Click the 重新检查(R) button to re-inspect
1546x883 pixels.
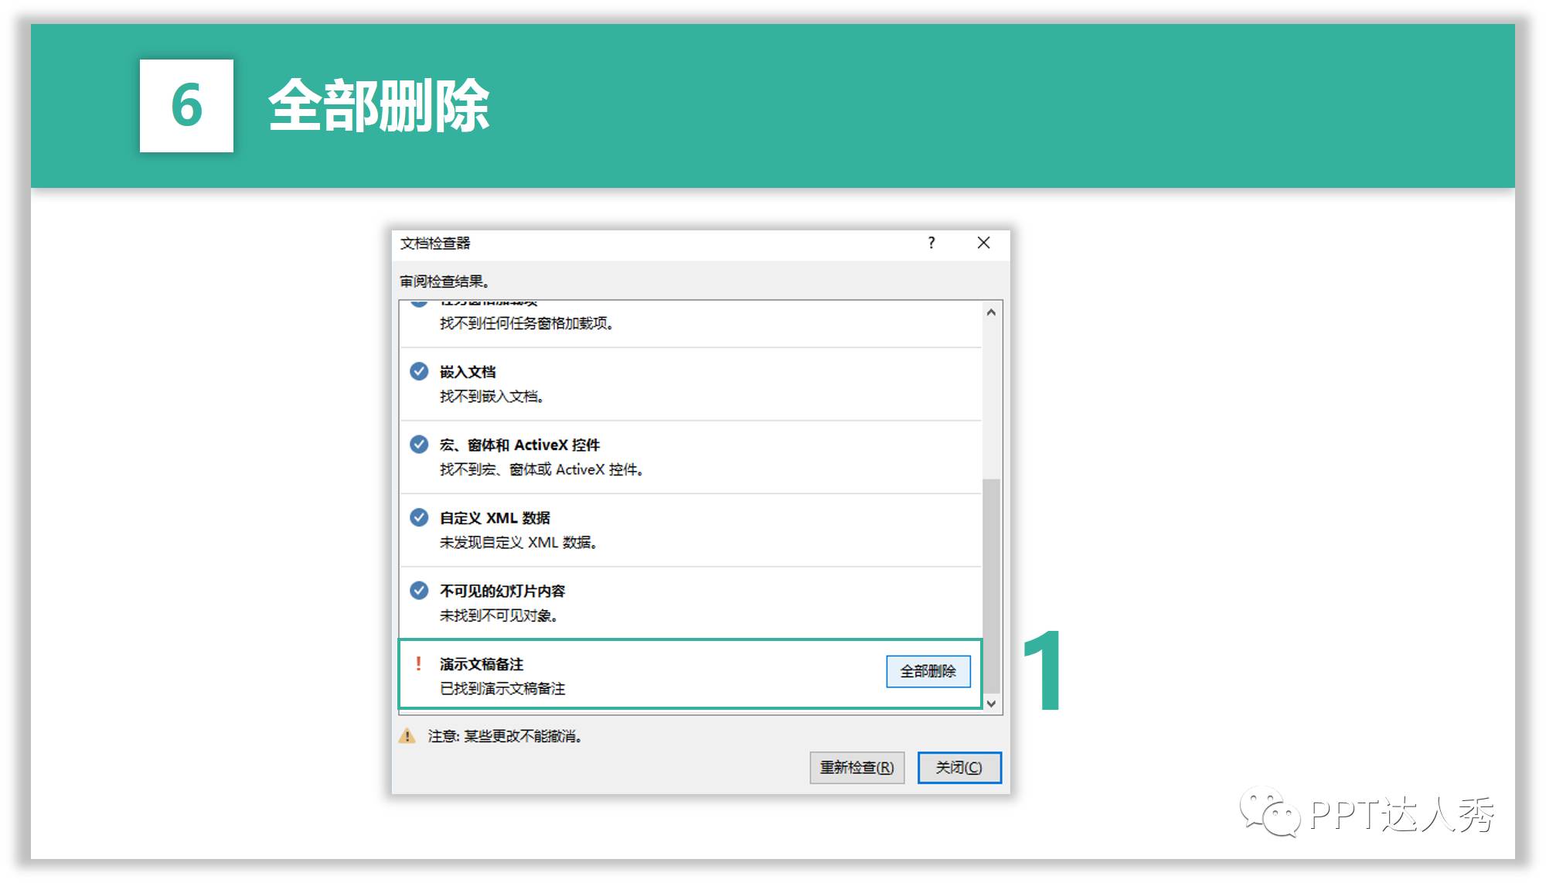click(x=856, y=767)
